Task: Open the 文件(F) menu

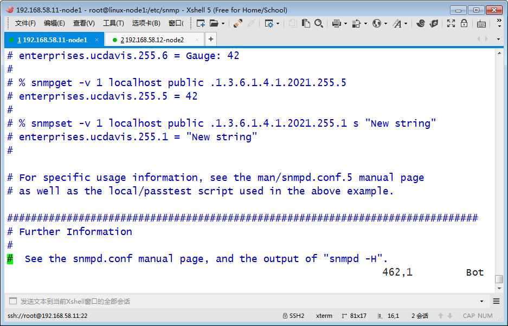Action: [x=25, y=23]
